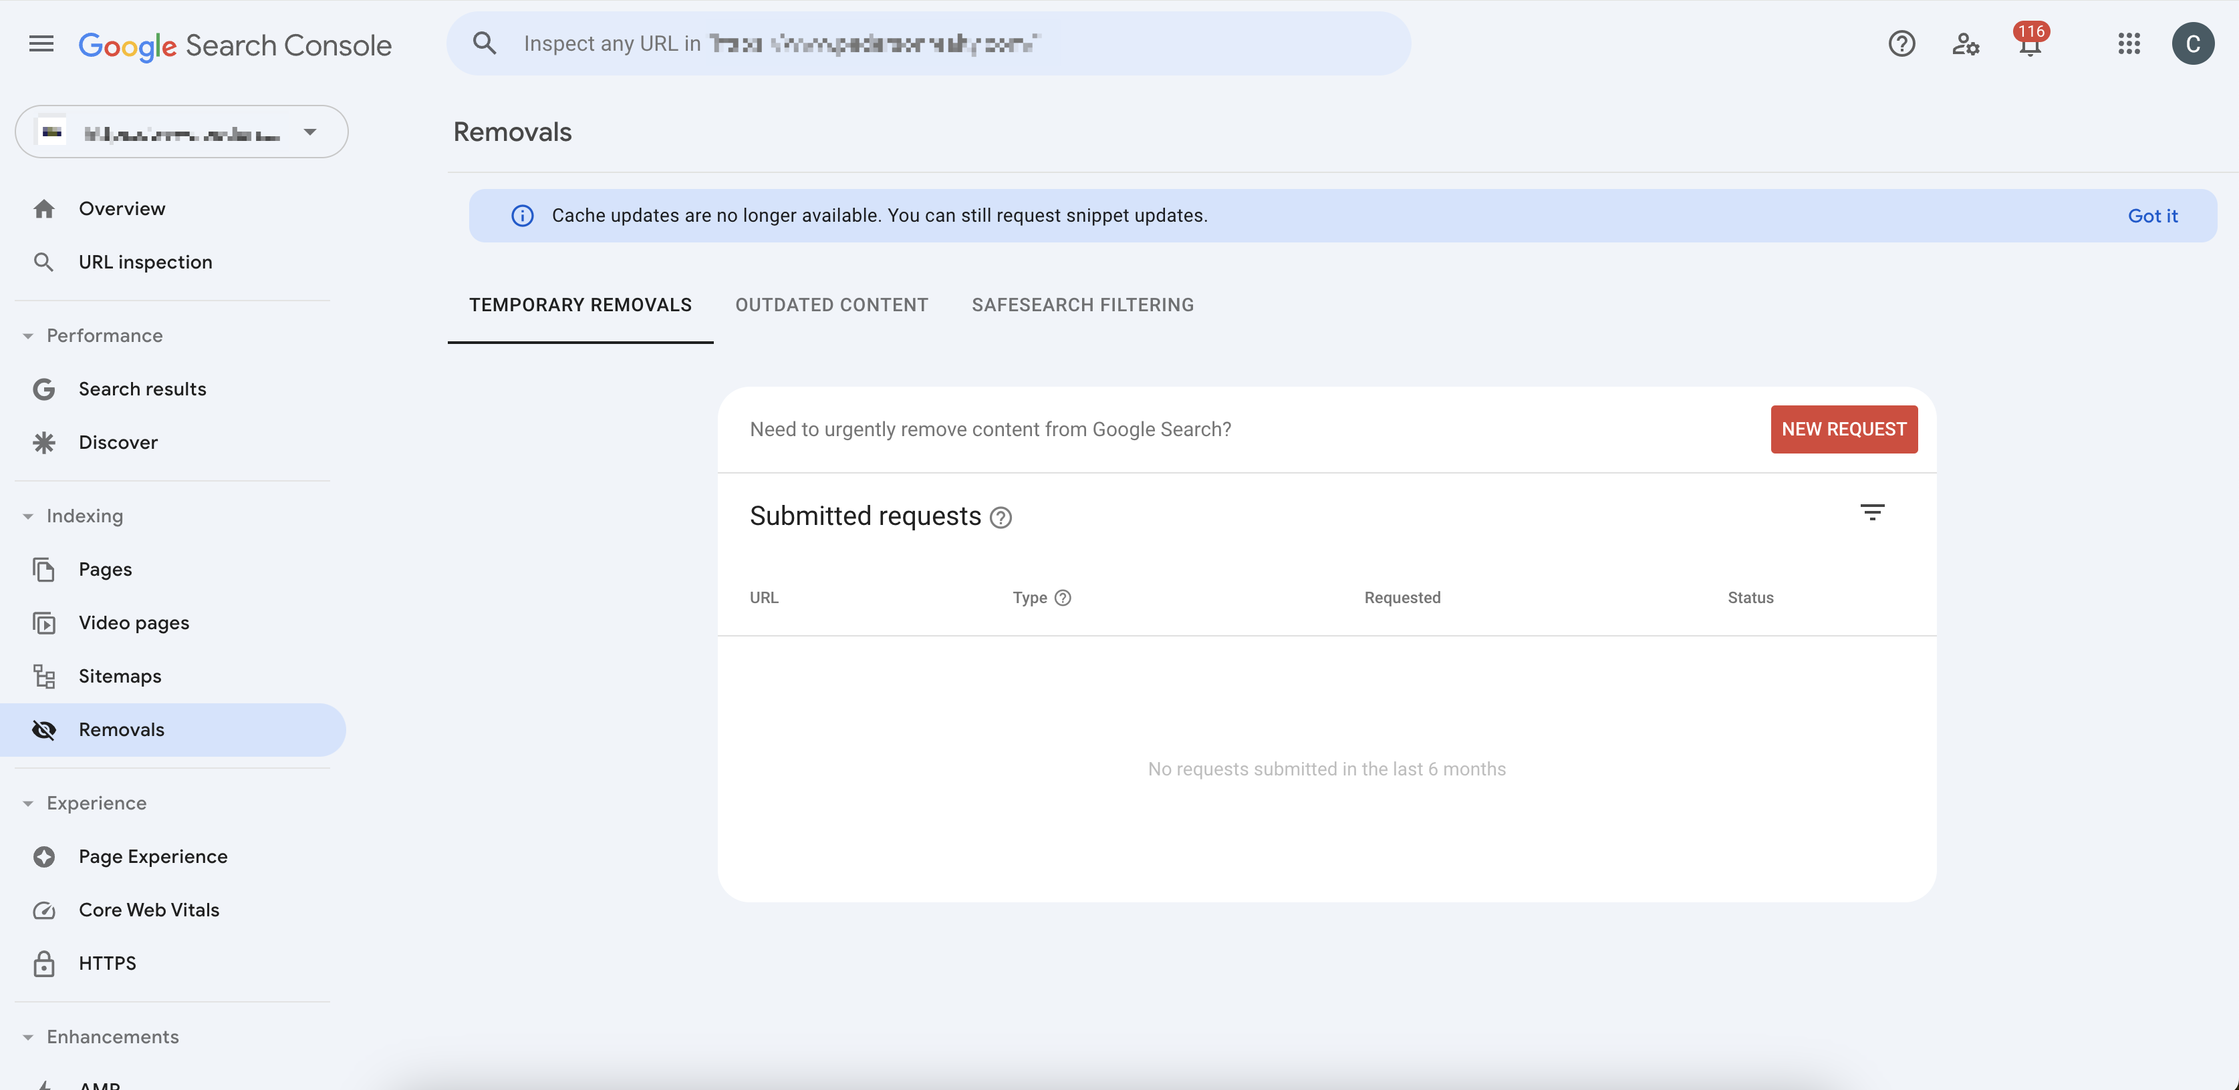Open the account avatar C
Viewport: 2239px width, 1090px height.
pyautogui.click(x=2192, y=43)
